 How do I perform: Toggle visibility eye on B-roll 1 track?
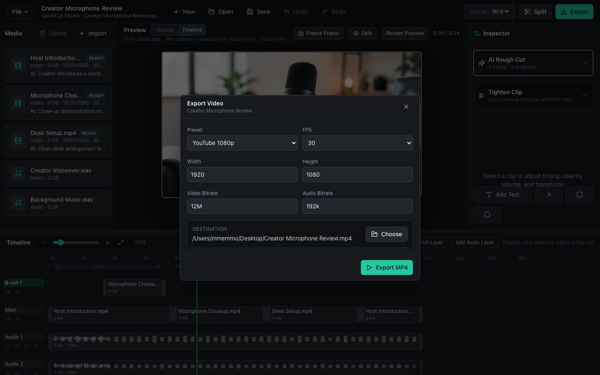pos(8,292)
